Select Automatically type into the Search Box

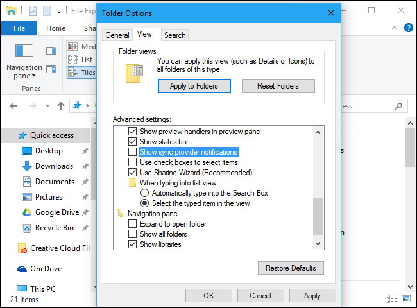[x=144, y=193]
